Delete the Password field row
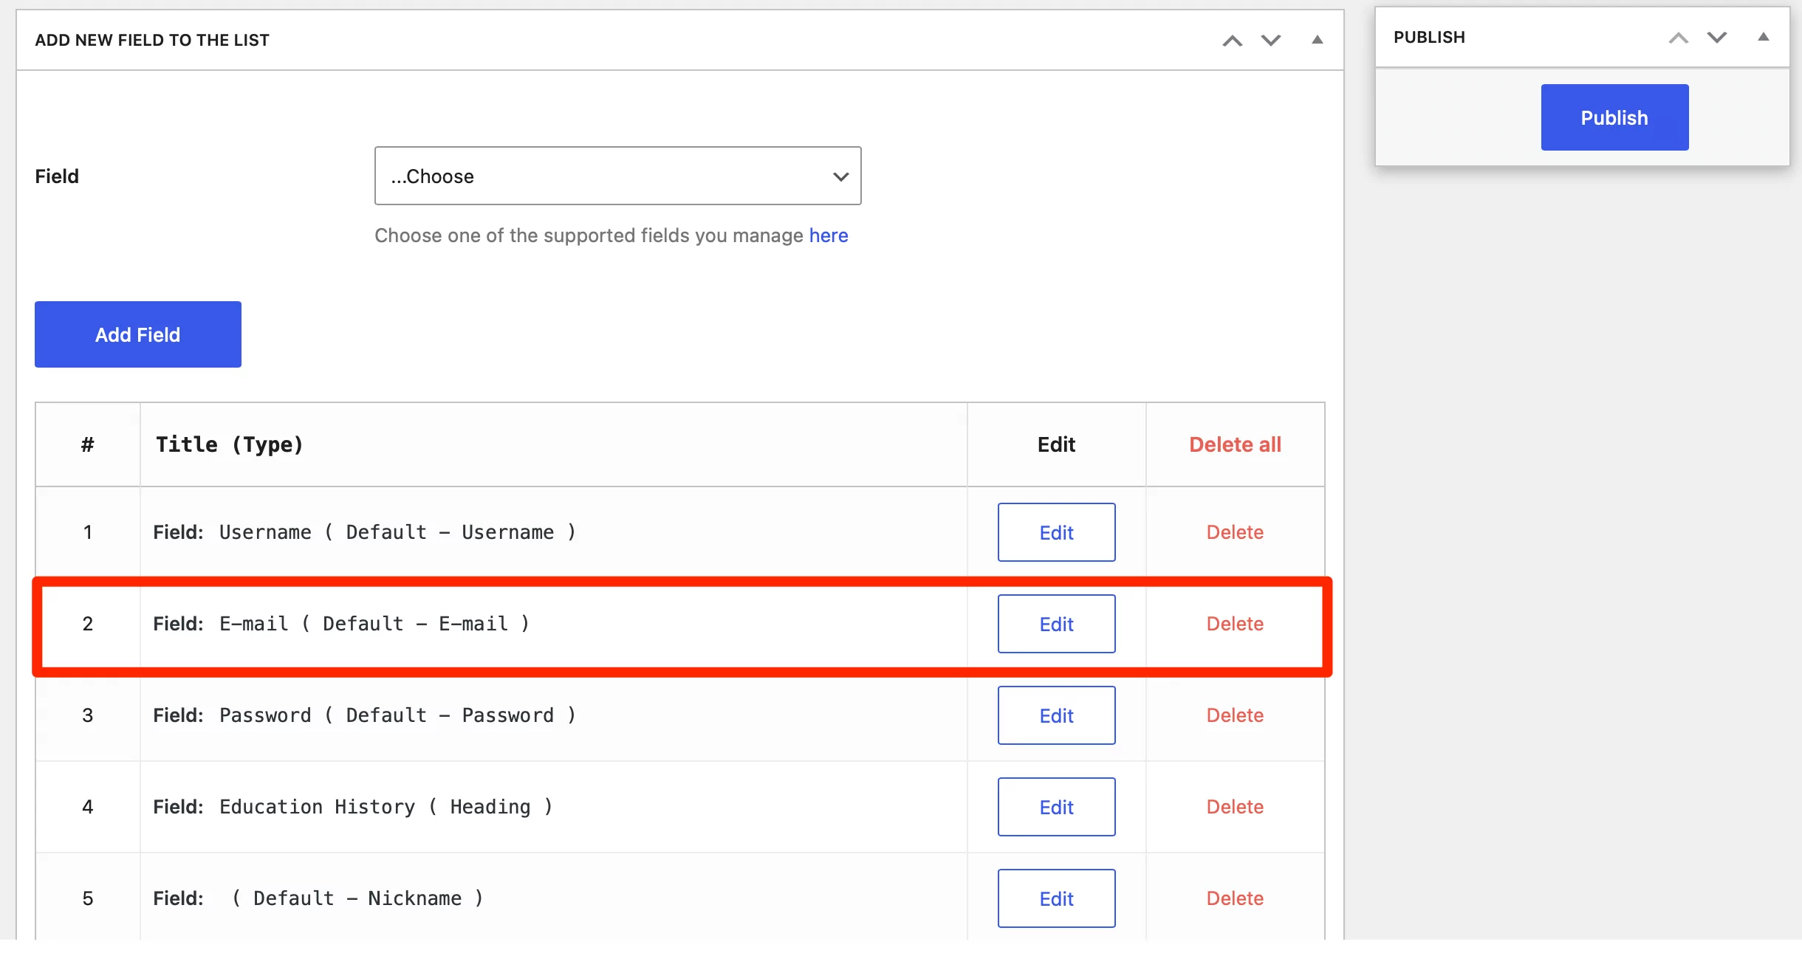 tap(1235, 715)
